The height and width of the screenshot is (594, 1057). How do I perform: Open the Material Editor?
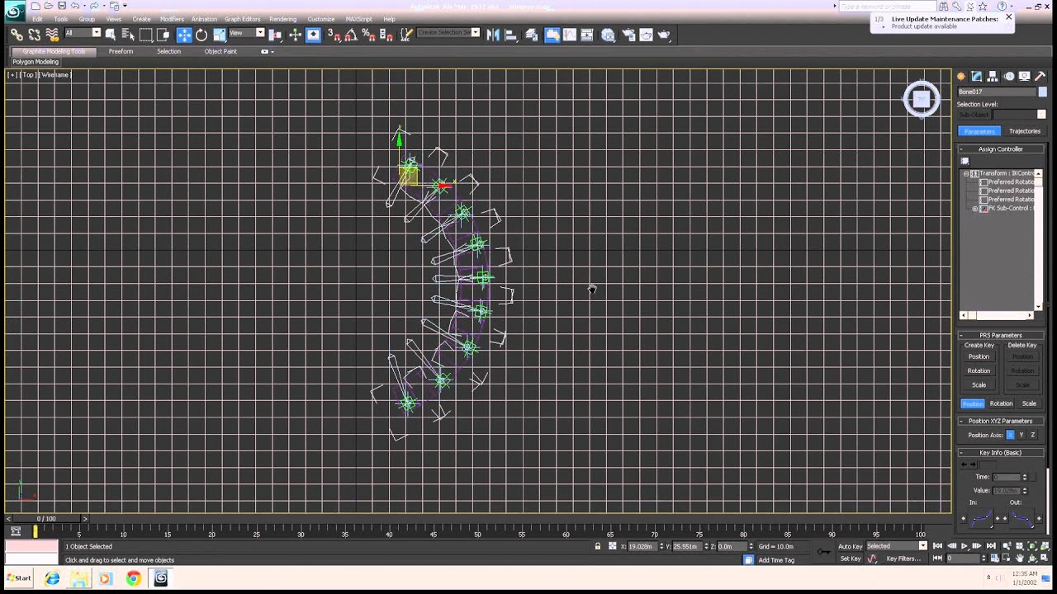pos(609,35)
